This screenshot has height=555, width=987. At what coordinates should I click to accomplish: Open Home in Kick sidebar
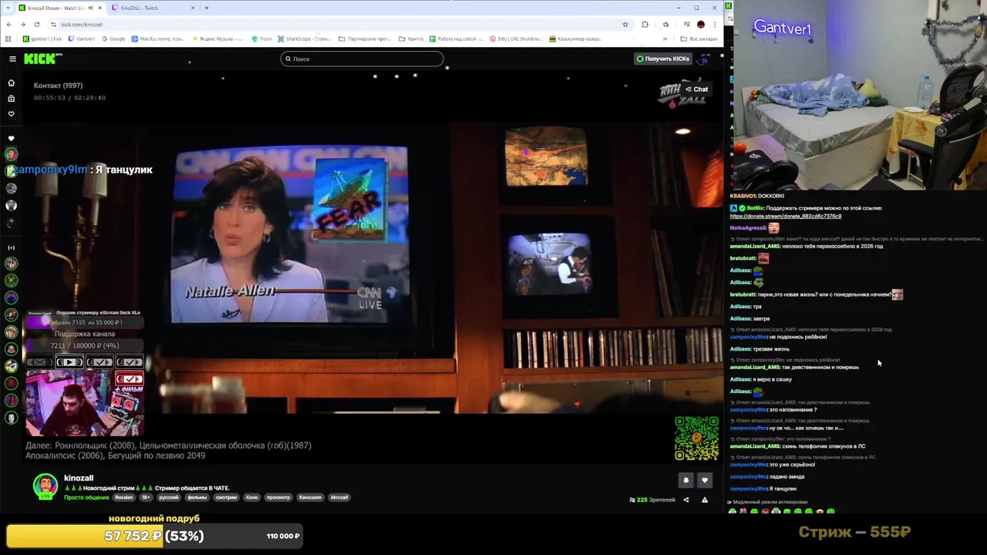(x=11, y=82)
